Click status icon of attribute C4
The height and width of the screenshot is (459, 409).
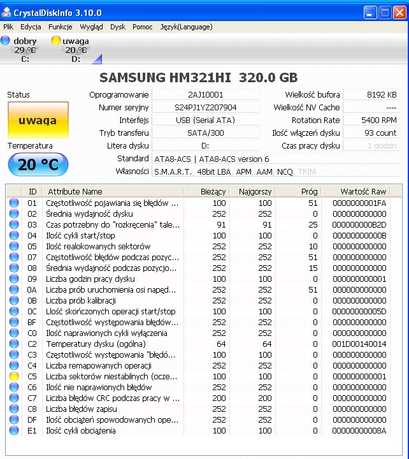pos(14,365)
